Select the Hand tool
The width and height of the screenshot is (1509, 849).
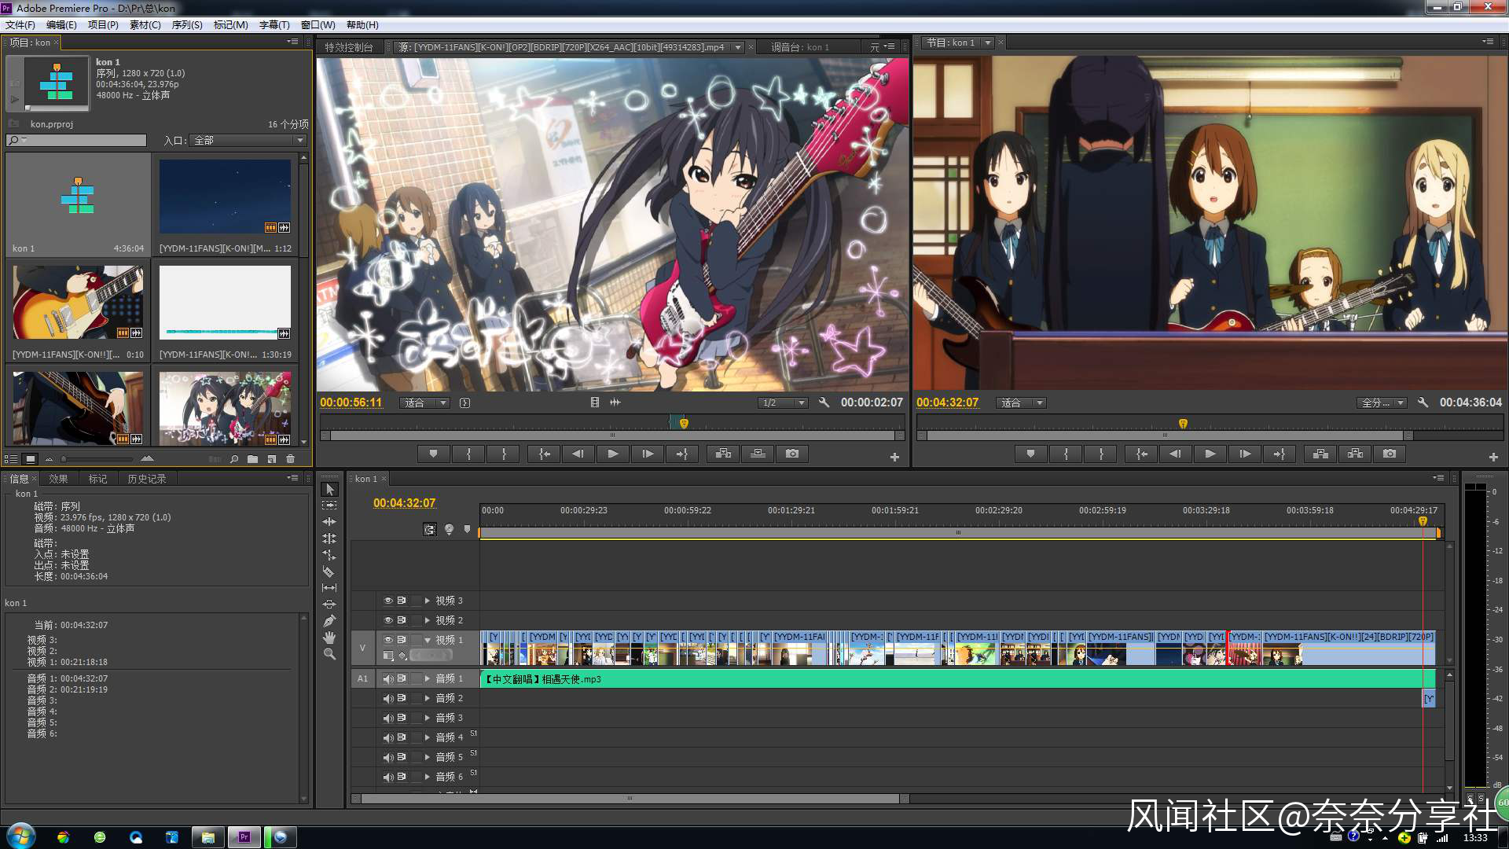(329, 638)
